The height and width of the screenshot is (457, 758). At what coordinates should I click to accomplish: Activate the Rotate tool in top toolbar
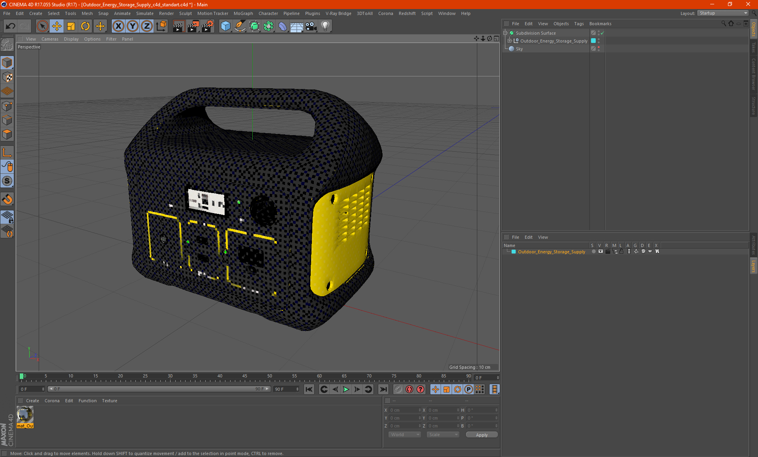85,26
